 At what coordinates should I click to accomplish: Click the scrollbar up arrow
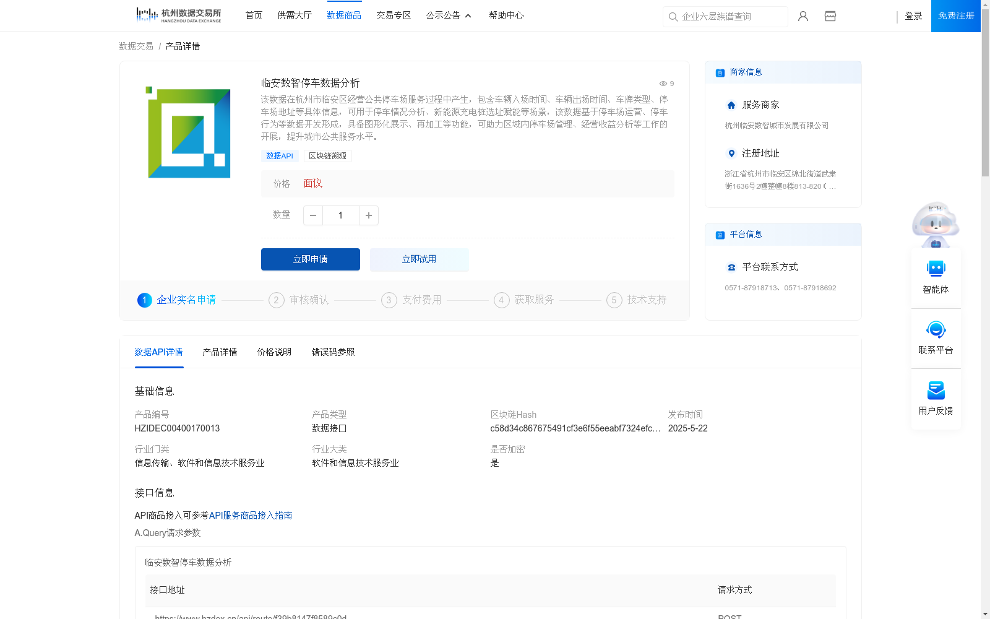[985, 4]
